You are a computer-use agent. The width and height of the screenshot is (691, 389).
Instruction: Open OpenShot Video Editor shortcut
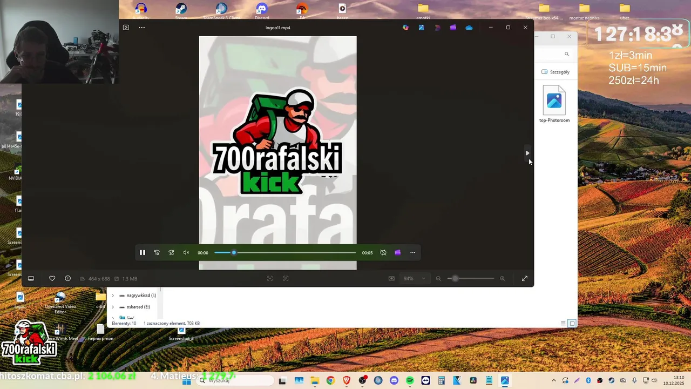click(x=60, y=303)
